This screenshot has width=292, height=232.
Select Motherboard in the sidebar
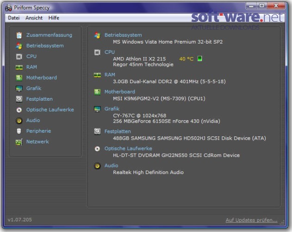[42, 77]
